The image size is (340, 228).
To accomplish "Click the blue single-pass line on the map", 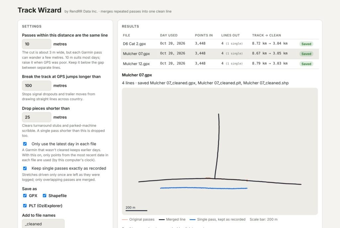I will tap(204, 188).
